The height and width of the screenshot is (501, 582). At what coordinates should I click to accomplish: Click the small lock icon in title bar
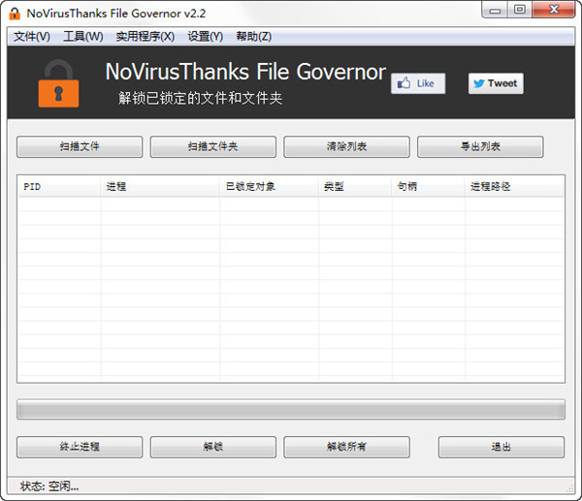(x=15, y=14)
